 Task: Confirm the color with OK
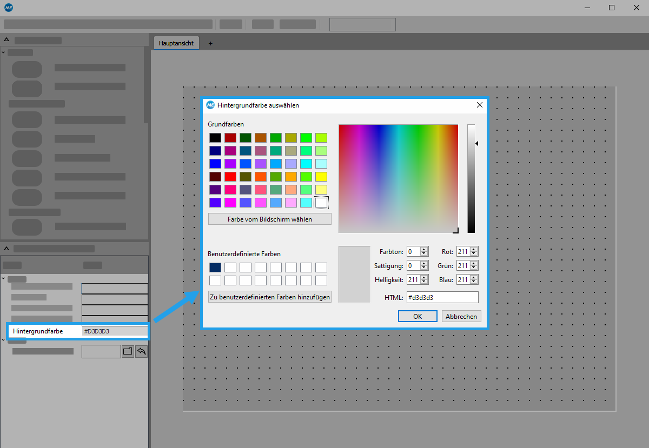(x=417, y=317)
